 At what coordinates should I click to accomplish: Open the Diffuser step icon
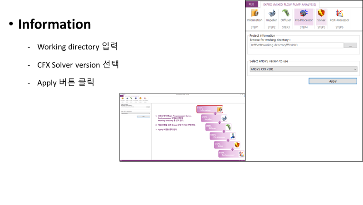pos(286,16)
